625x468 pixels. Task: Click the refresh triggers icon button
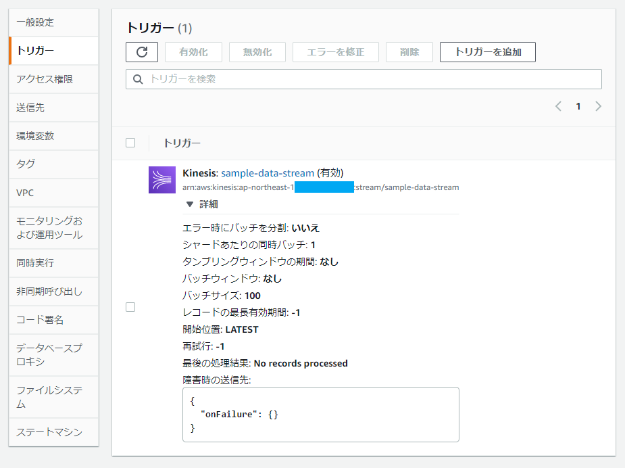[142, 52]
